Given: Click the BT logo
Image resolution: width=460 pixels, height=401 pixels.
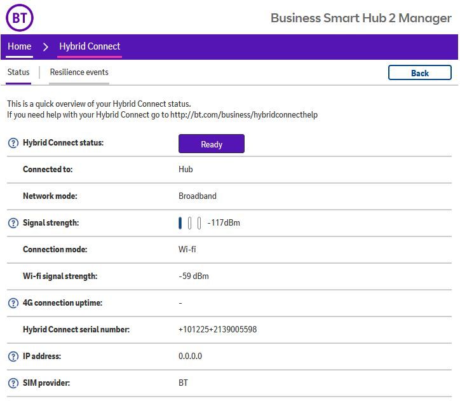Looking at the screenshot, I should pos(20,18).
